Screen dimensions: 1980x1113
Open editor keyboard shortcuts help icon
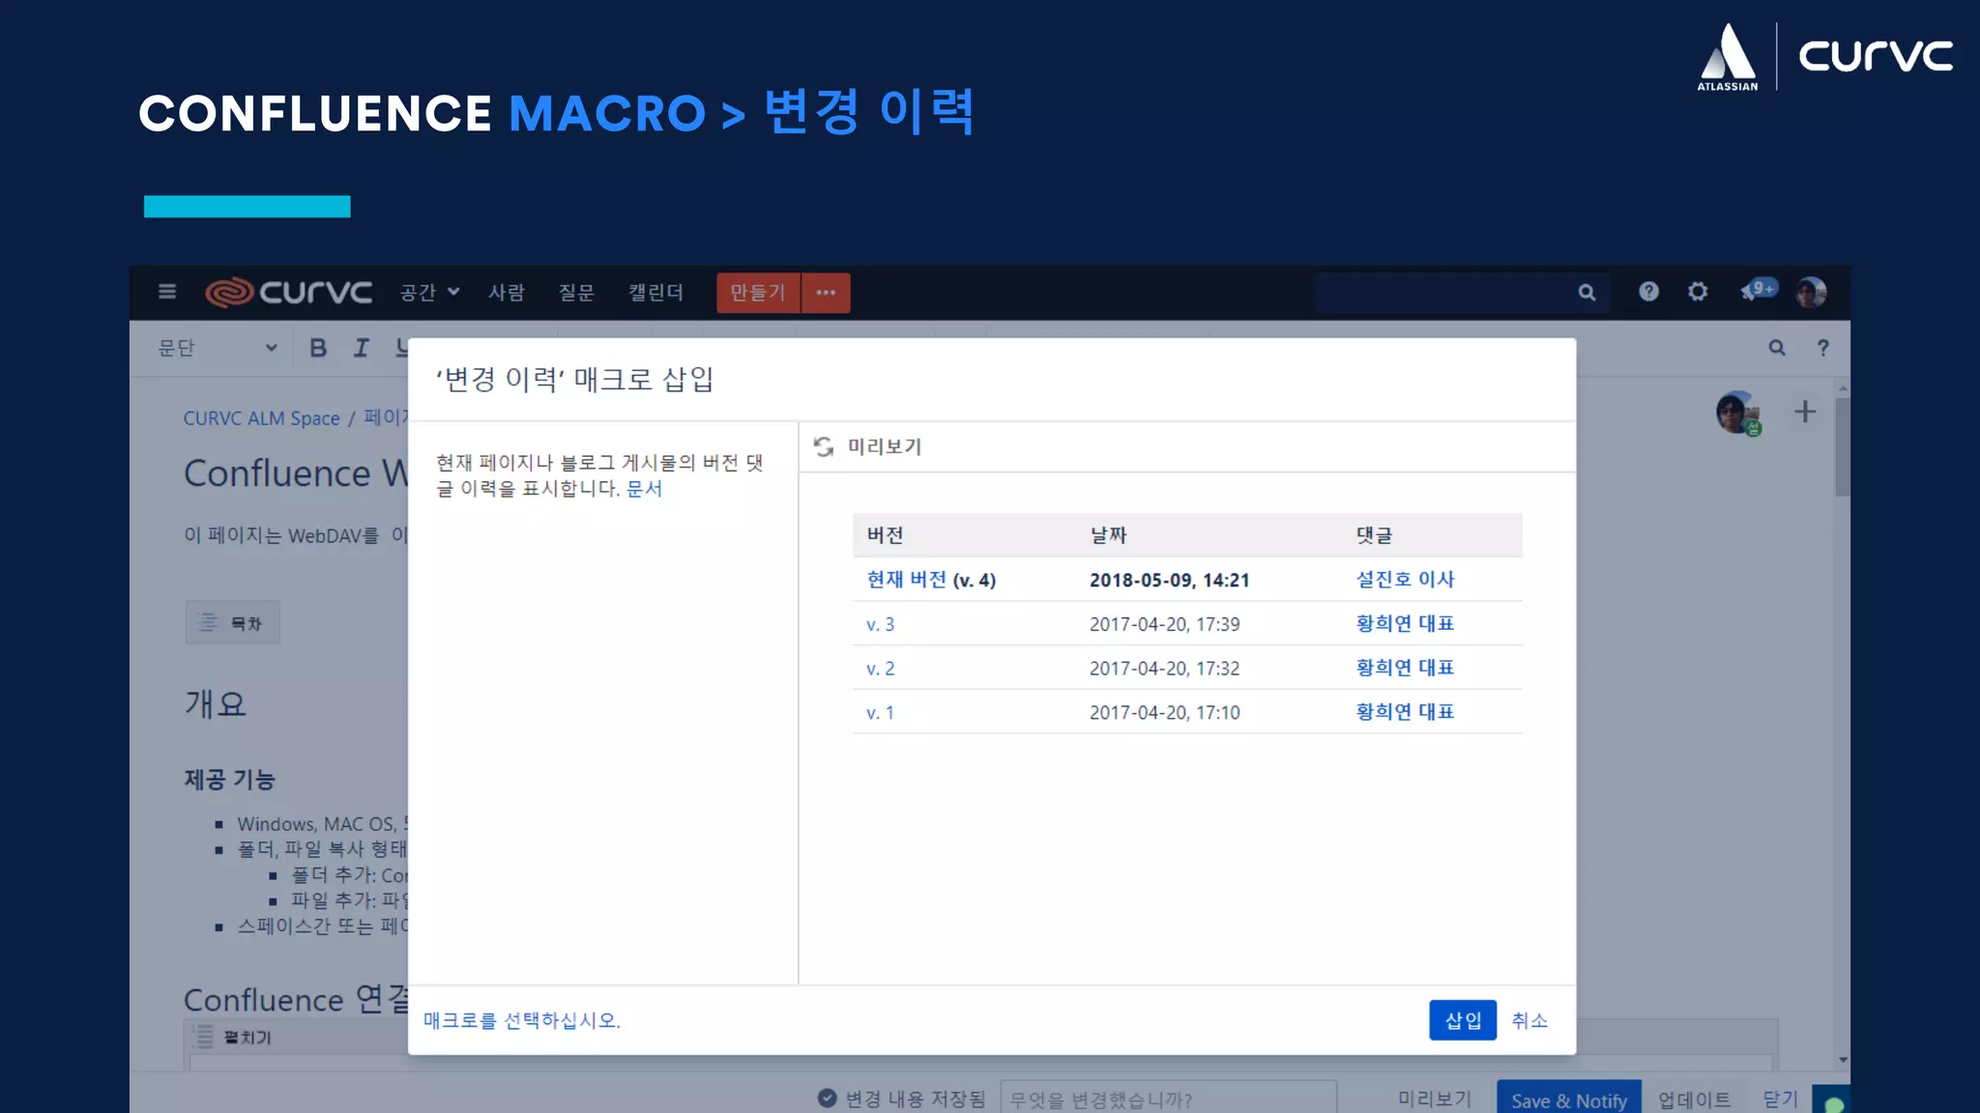click(x=1823, y=348)
